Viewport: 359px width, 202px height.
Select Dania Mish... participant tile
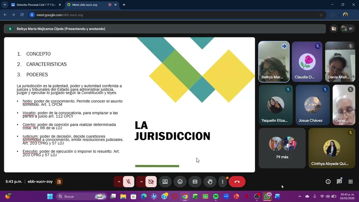point(340,62)
